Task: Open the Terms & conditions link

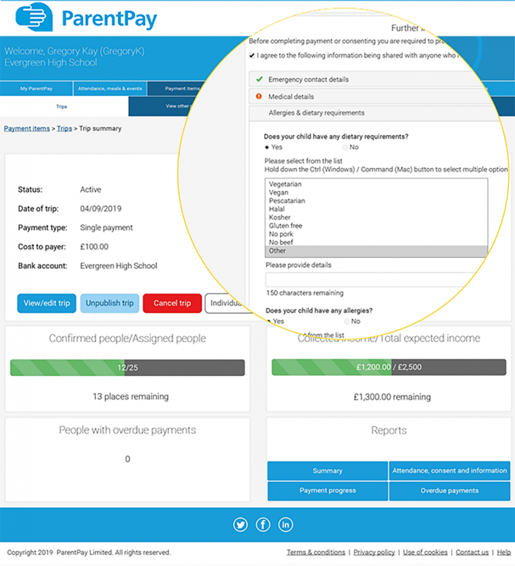Action: point(316,552)
